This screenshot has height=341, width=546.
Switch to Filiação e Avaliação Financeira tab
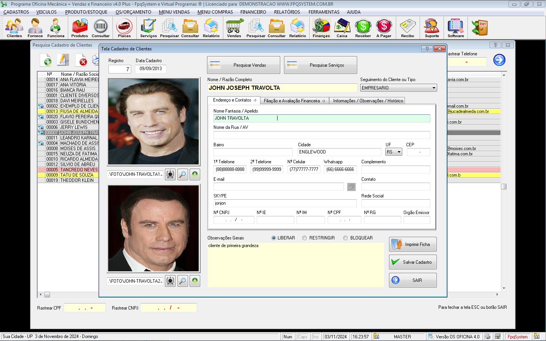[x=294, y=101]
